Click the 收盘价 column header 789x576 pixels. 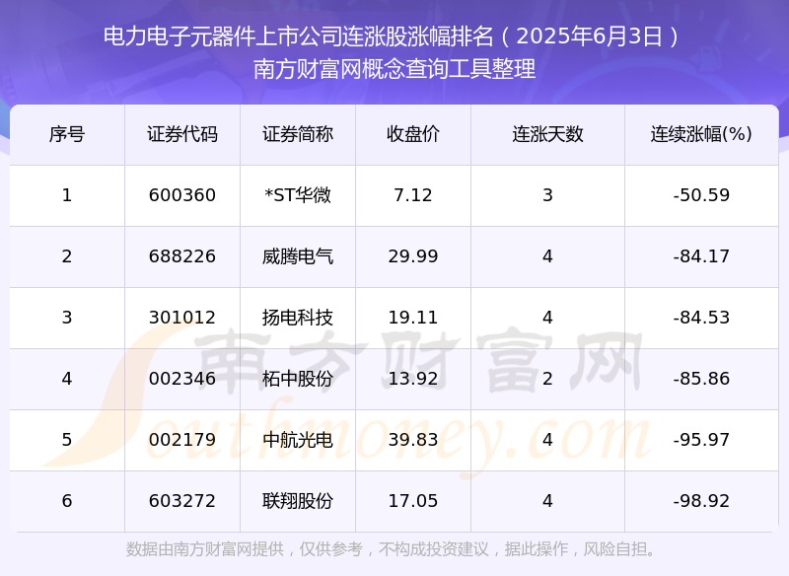(x=413, y=134)
